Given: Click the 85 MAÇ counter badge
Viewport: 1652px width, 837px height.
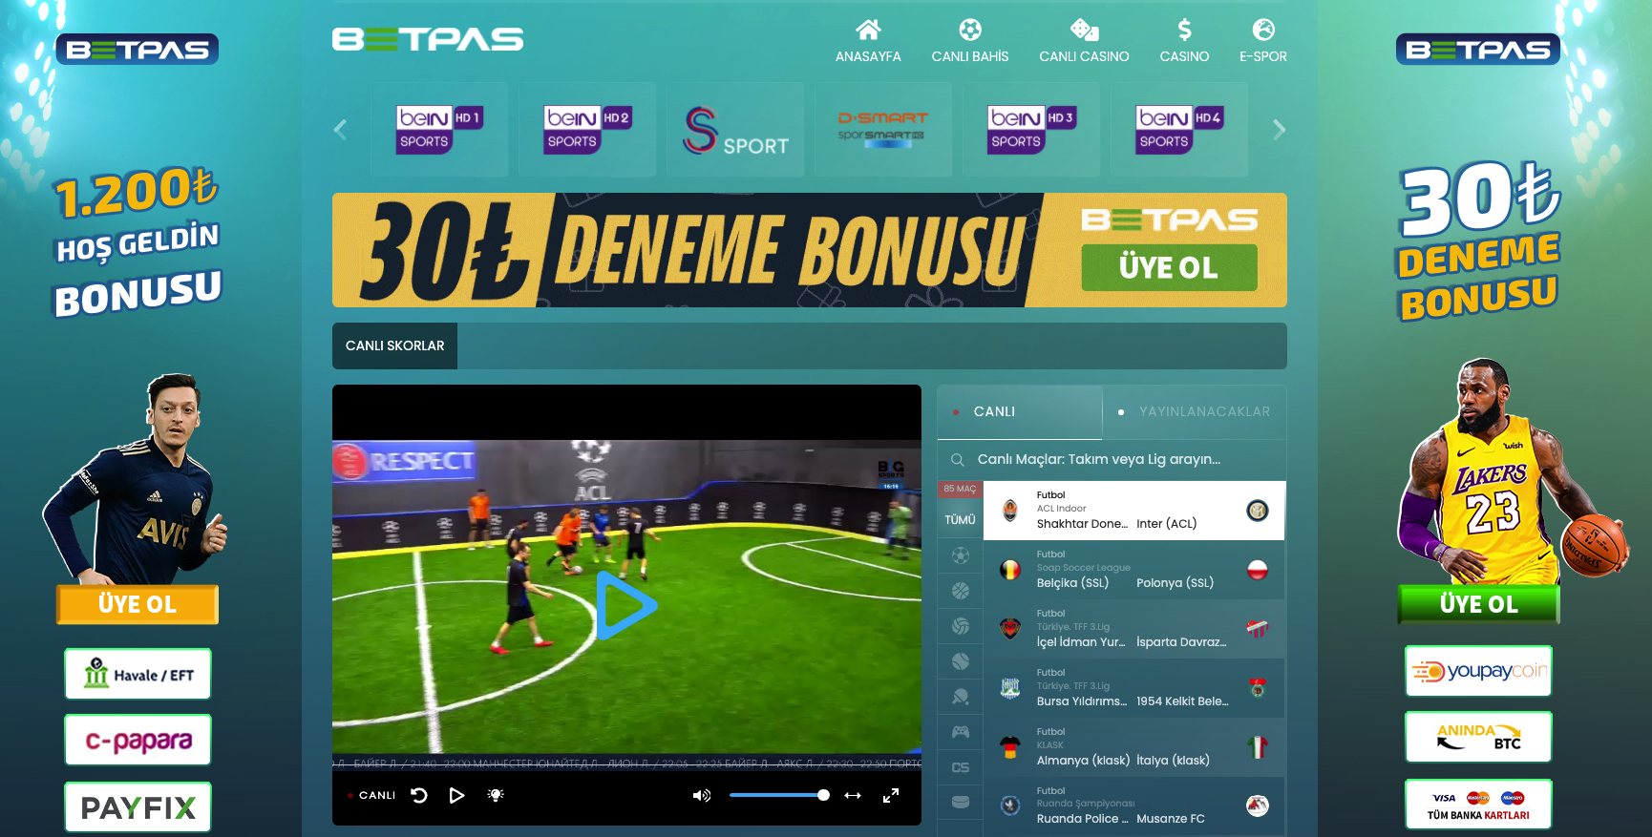Looking at the screenshot, I should (960, 489).
